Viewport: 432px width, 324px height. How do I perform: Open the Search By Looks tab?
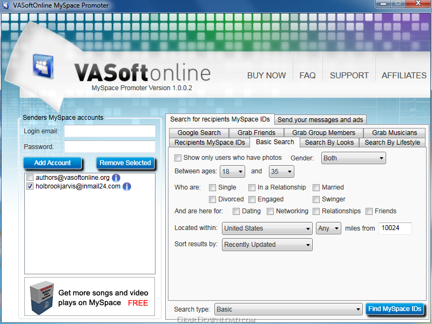[329, 143]
